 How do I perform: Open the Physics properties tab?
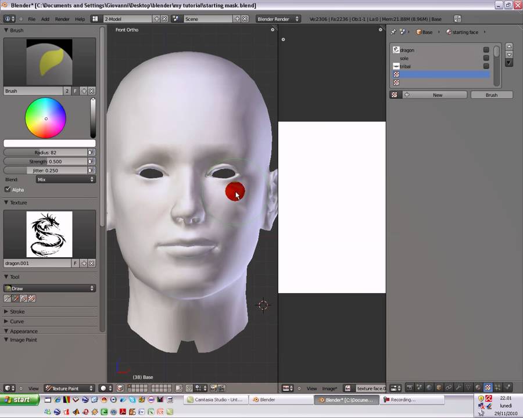click(x=507, y=387)
